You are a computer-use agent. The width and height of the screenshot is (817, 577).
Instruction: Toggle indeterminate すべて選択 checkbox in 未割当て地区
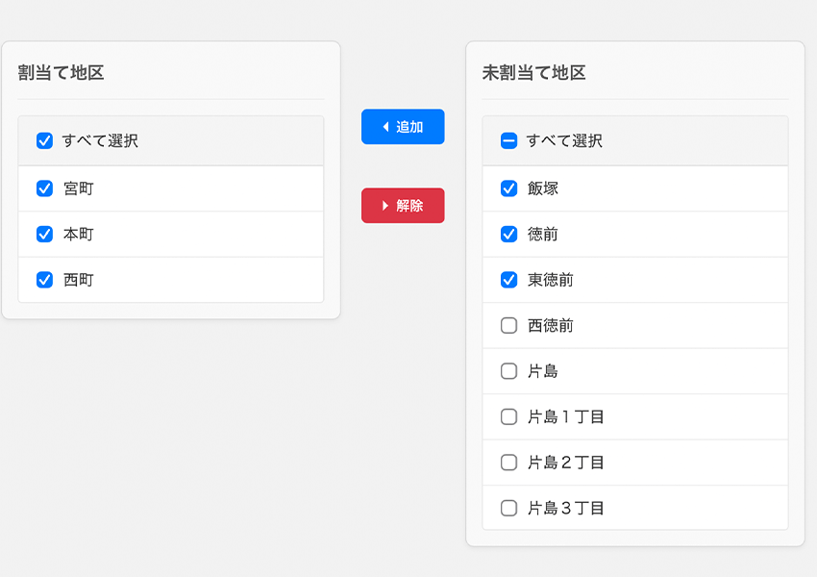(x=509, y=141)
